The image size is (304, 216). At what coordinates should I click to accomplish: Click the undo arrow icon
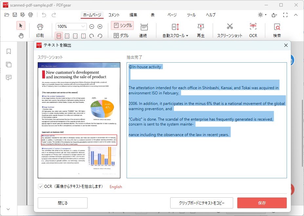[44, 14]
